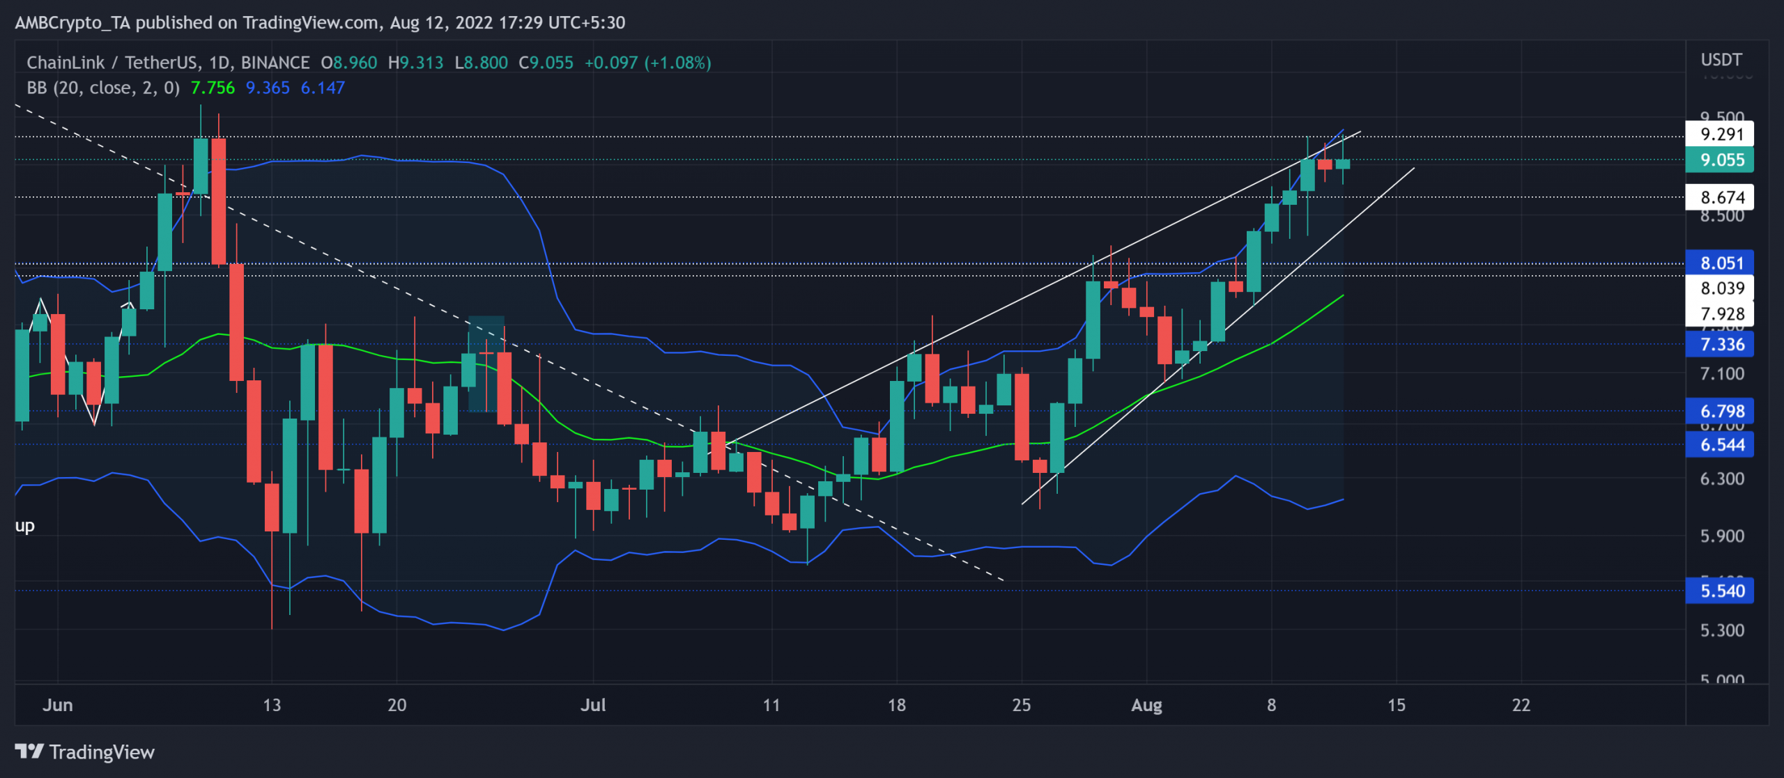The width and height of the screenshot is (1784, 778).
Task: Click the 15 date on time axis
Action: 1397,705
